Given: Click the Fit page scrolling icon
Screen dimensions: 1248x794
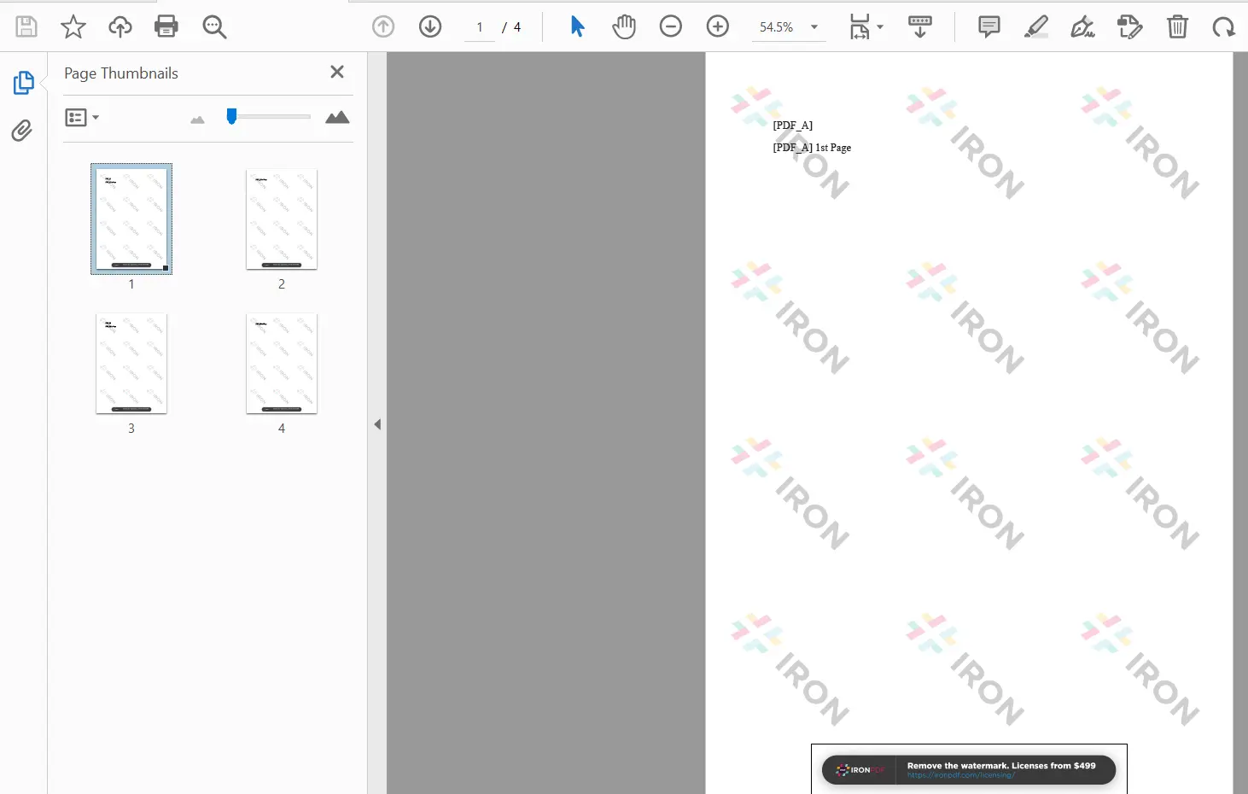Looking at the screenshot, I should [860, 26].
